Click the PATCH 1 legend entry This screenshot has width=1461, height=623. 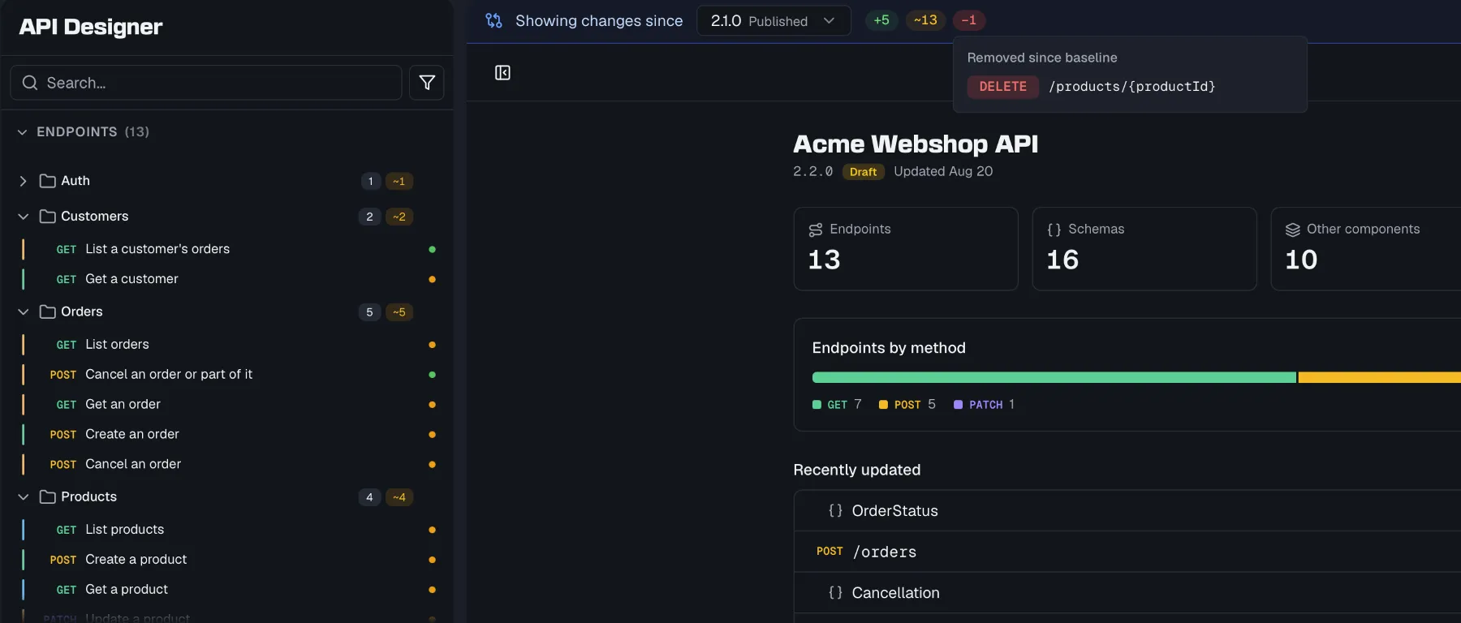(984, 405)
